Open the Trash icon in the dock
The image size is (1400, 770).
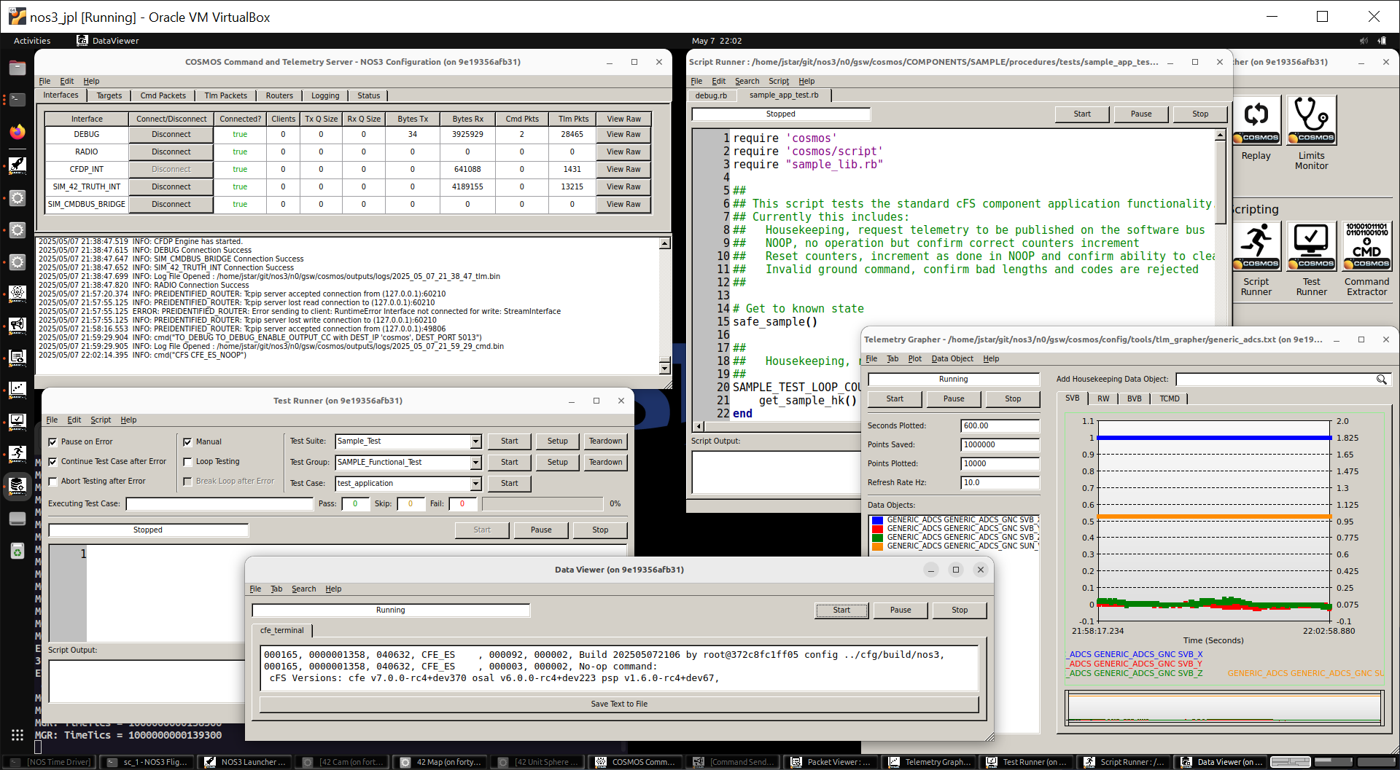[17, 551]
